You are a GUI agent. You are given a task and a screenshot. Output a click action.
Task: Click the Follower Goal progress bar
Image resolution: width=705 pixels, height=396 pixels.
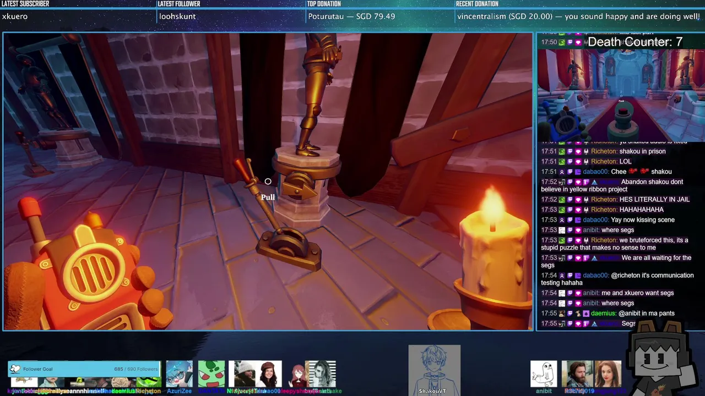84,369
